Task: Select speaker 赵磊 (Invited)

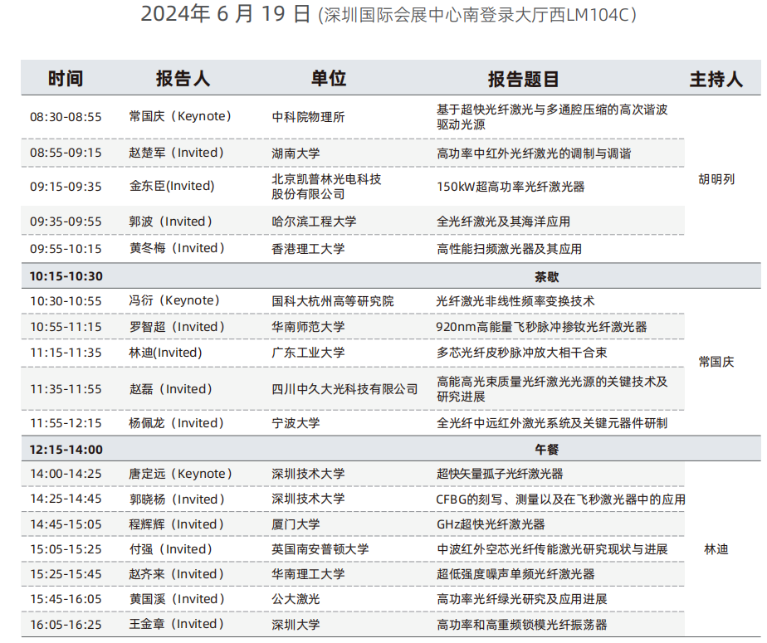Action: coord(171,389)
